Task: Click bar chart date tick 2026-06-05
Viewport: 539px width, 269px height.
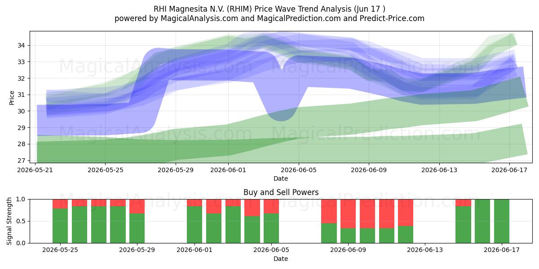Action: click(x=271, y=250)
